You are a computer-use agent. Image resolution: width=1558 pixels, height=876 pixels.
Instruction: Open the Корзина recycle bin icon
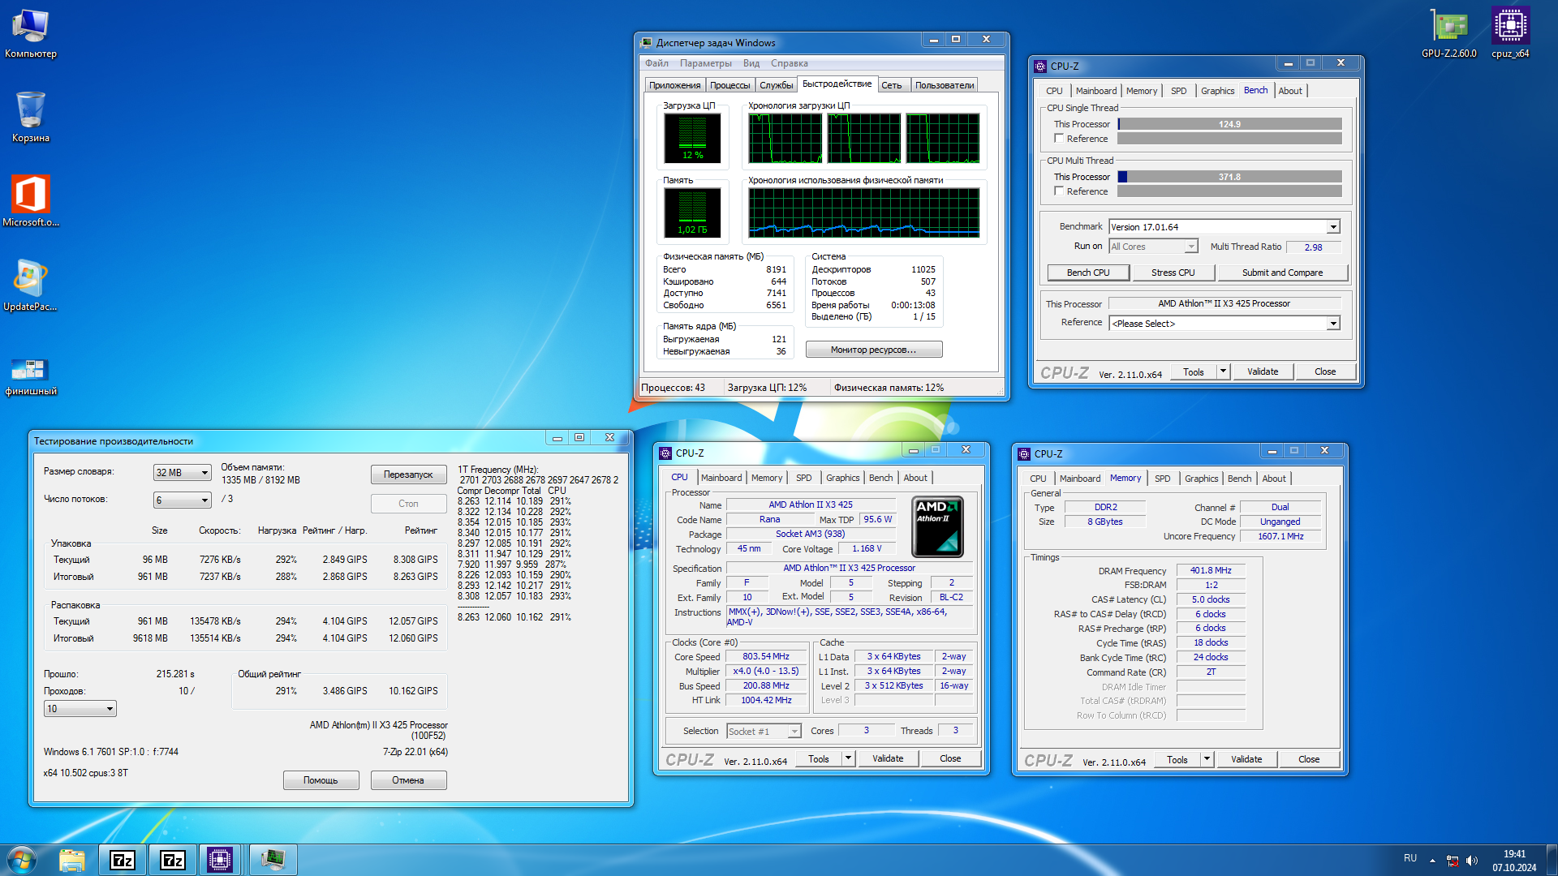(30, 118)
